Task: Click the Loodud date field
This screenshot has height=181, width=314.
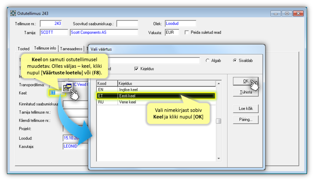Action: [75, 138]
